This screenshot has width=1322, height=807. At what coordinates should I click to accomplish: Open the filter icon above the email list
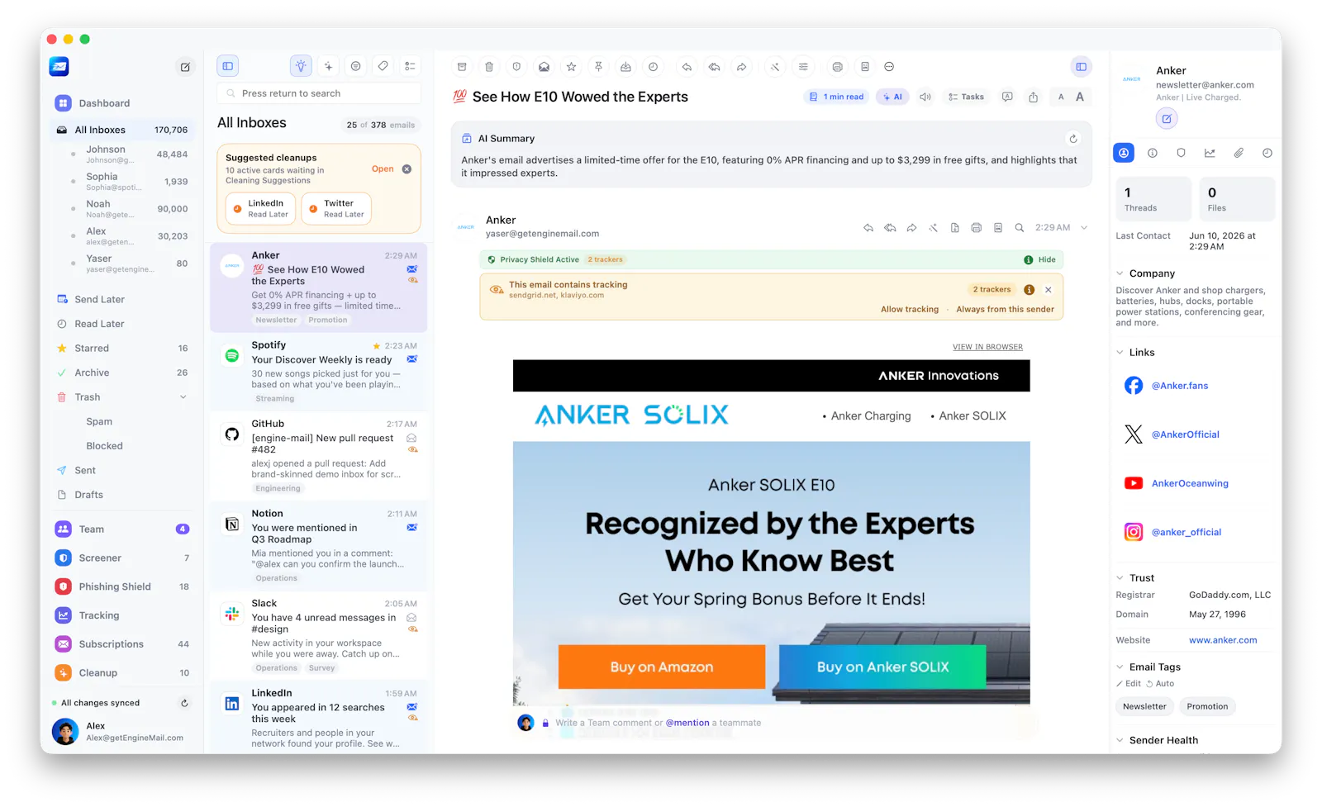coord(355,66)
